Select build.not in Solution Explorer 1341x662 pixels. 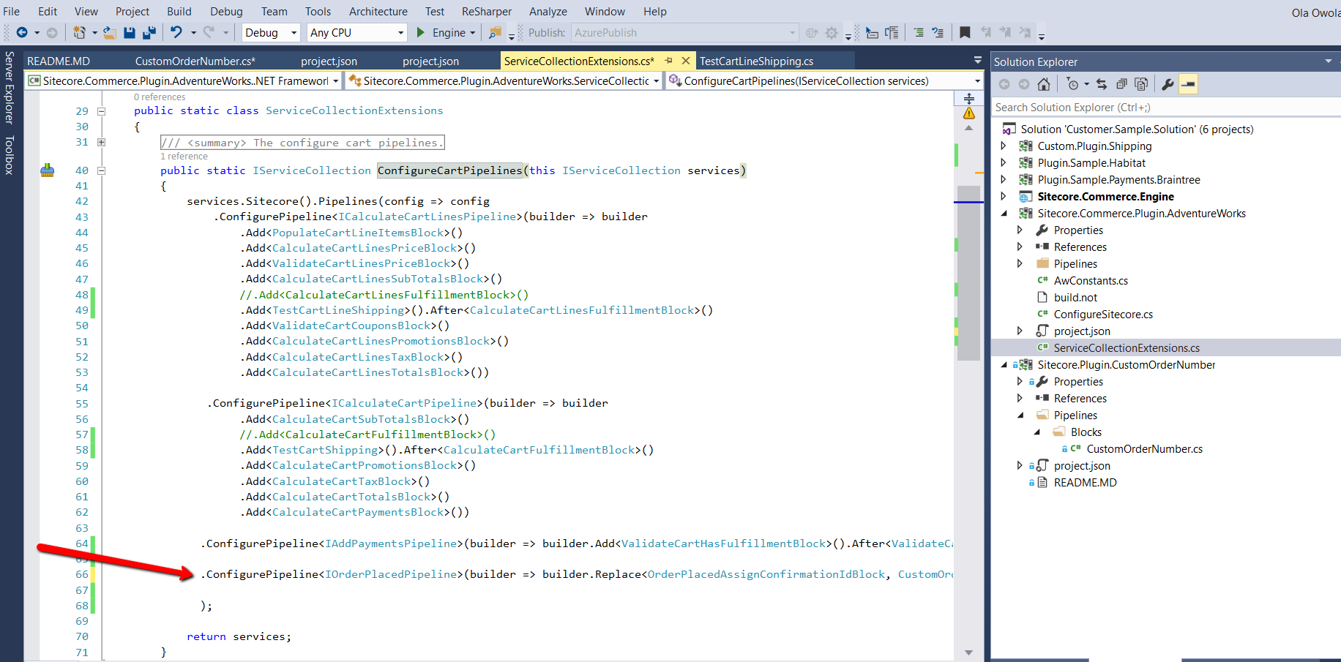[x=1075, y=297]
